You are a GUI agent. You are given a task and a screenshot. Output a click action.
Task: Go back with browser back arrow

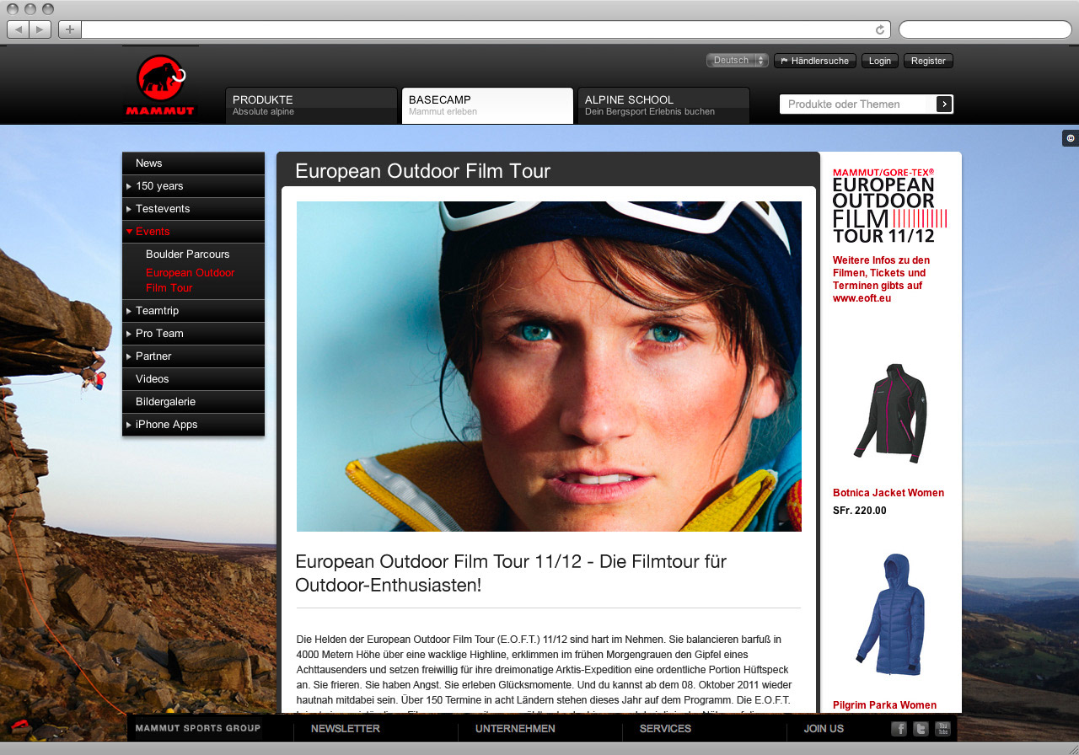coord(18,29)
